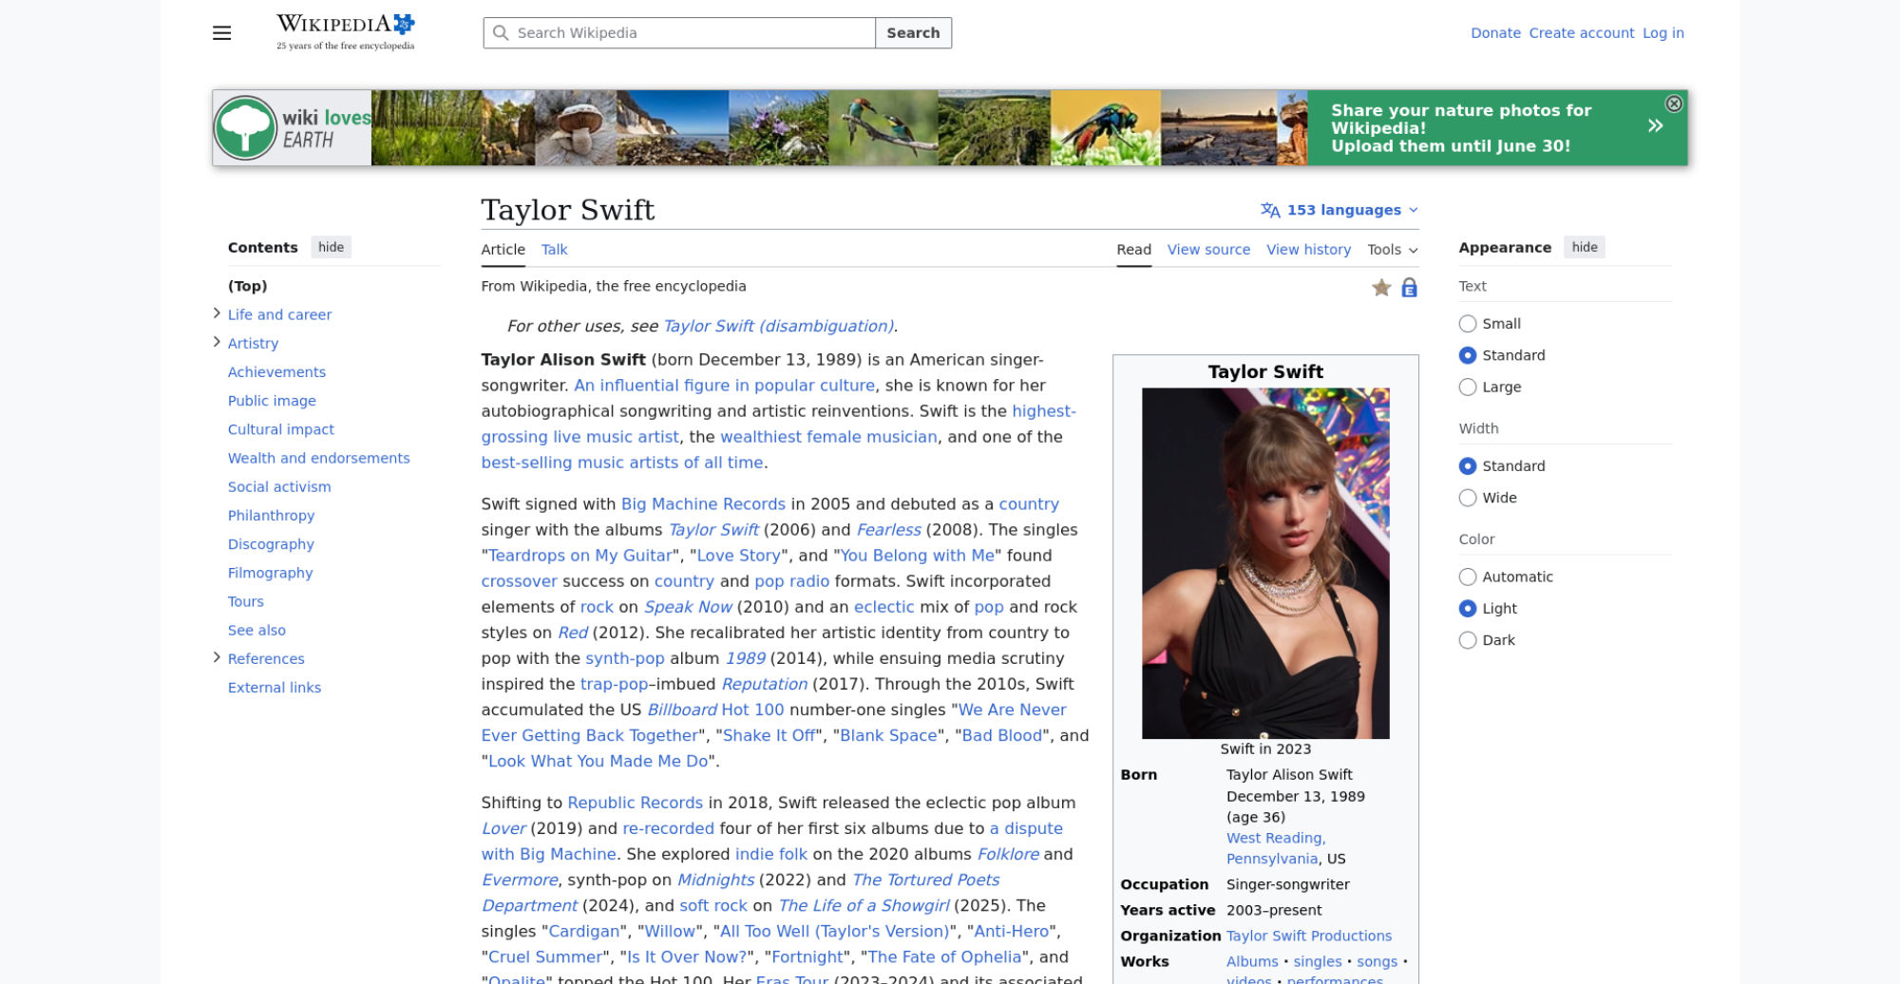The height and width of the screenshot is (984, 1900).
Task: Open the Albums works link
Action: click(1252, 962)
